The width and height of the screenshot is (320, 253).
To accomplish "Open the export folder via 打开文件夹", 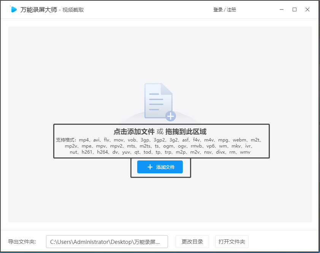I will [231, 242].
